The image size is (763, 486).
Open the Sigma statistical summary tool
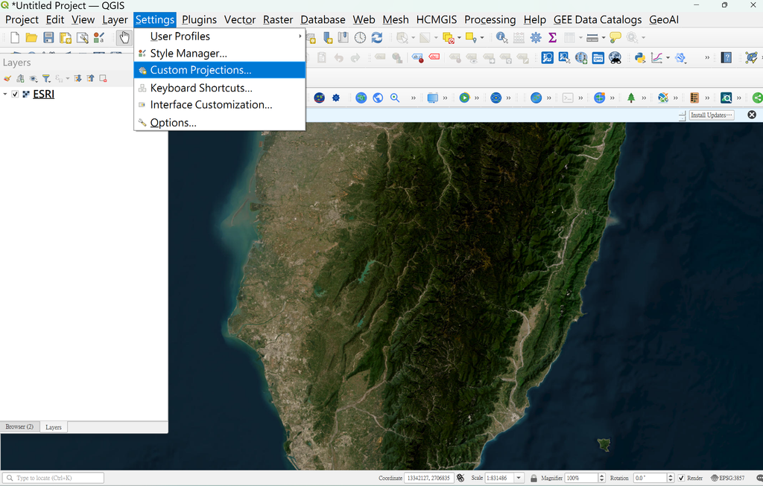click(x=552, y=37)
